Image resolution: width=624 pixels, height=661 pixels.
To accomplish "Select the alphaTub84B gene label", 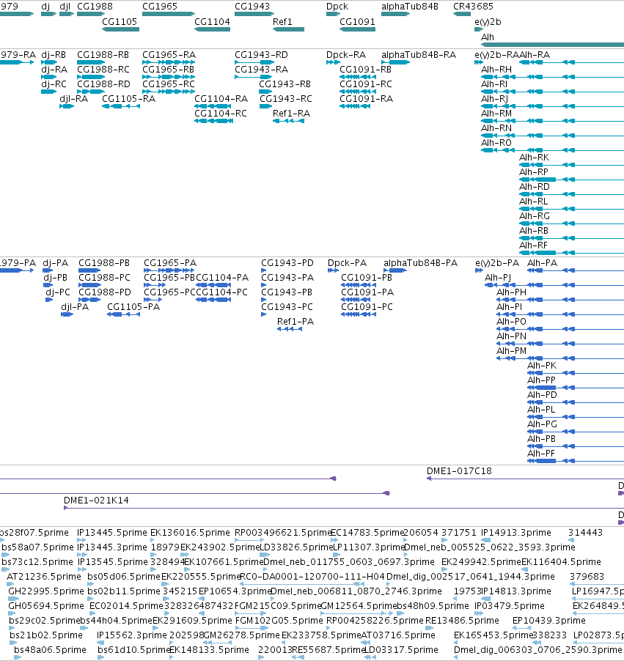I will (x=410, y=7).
